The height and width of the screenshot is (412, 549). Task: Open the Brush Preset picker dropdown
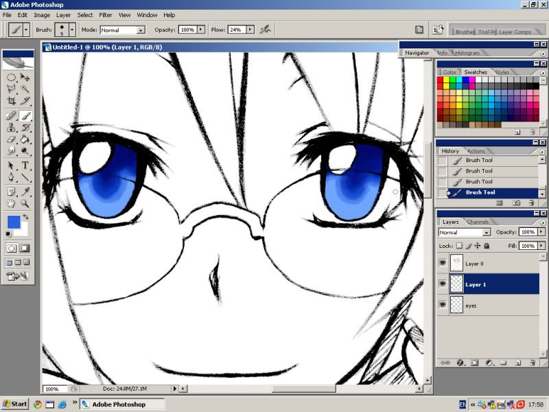pyautogui.click(x=72, y=30)
